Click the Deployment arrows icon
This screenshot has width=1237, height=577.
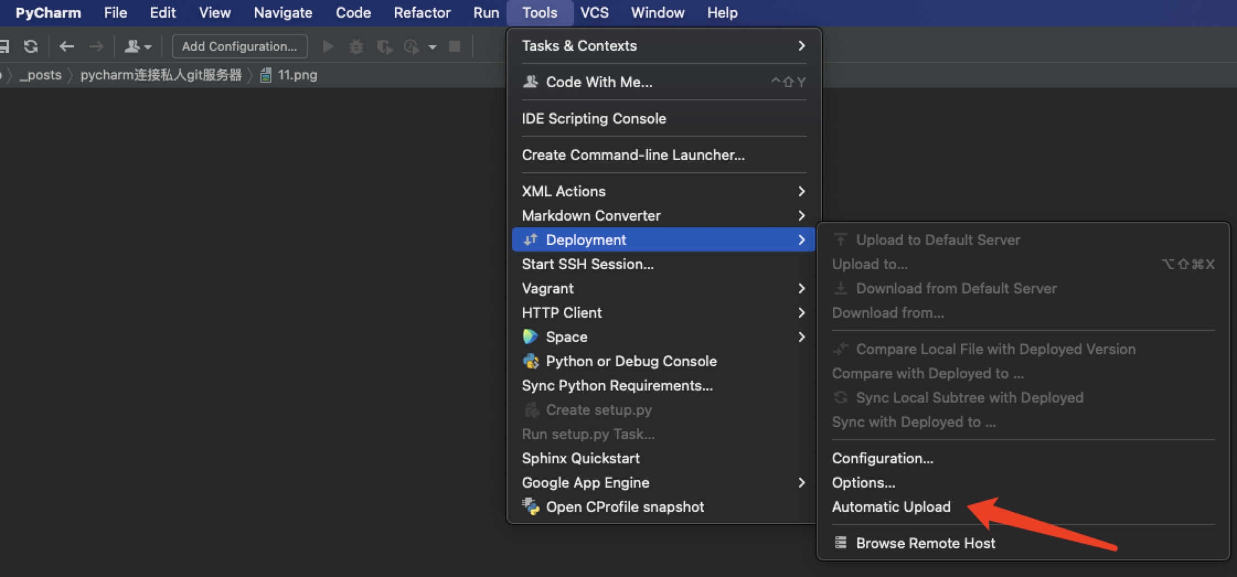point(530,239)
